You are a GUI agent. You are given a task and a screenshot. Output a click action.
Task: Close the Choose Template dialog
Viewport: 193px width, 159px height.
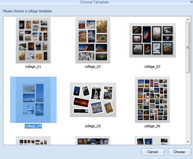pos(191,2)
